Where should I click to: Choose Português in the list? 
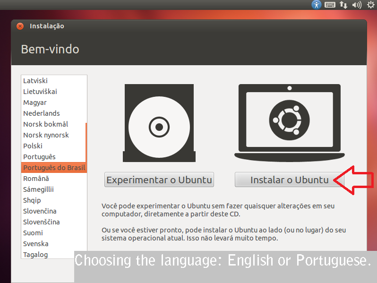point(53,157)
